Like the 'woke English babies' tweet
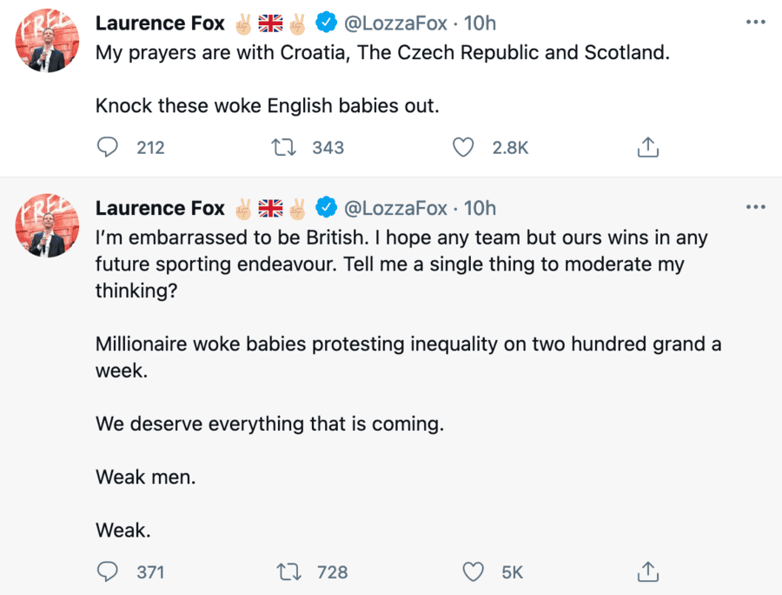Viewport: 782px width, 595px height. (x=465, y=148)
